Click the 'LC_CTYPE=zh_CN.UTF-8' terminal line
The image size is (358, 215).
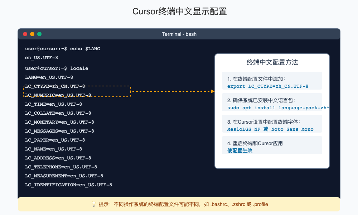click(55, 86)
